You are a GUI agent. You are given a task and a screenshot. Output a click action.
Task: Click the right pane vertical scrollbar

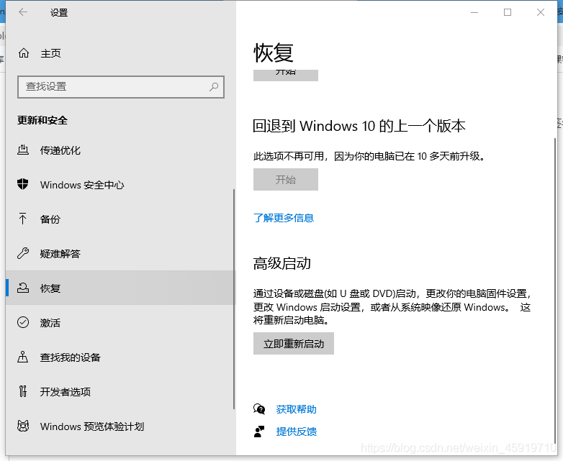click(x=555, y=291)
